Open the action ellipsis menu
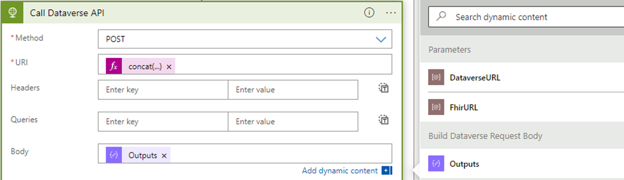This screenshot has height=180, width=624. pos(391,13)
